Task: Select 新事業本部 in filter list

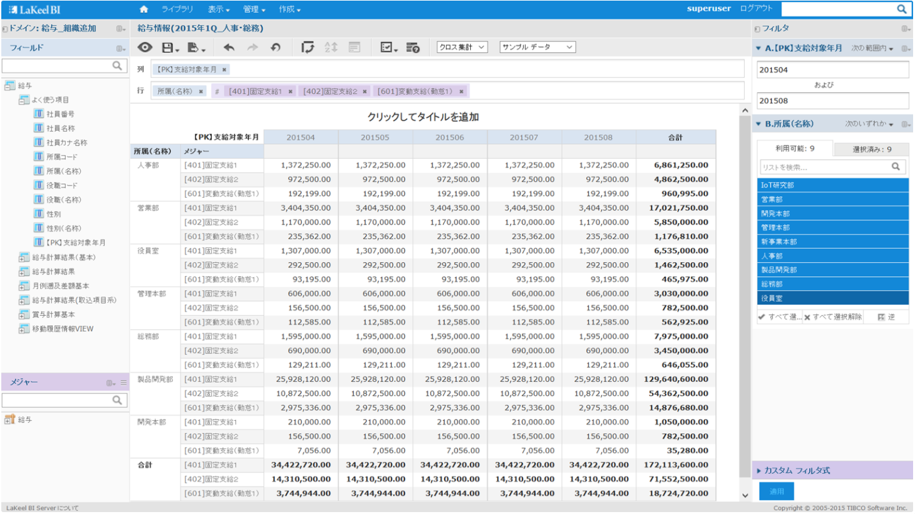Action: point(833,242)
